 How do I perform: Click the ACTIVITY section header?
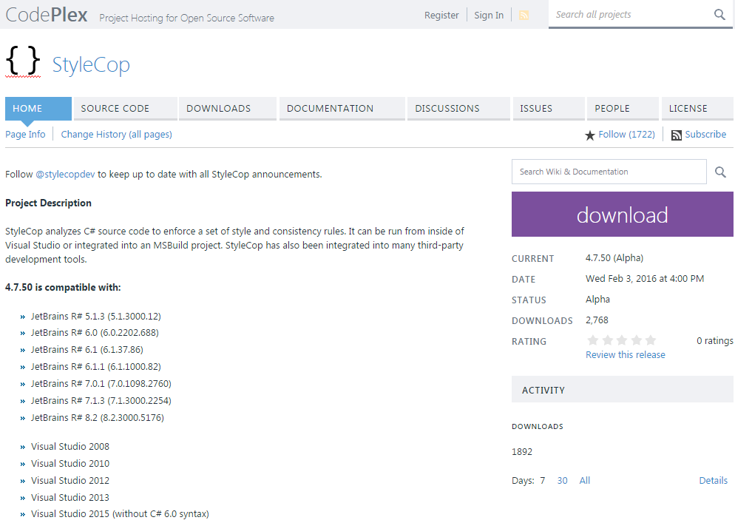tap(623, 389)
